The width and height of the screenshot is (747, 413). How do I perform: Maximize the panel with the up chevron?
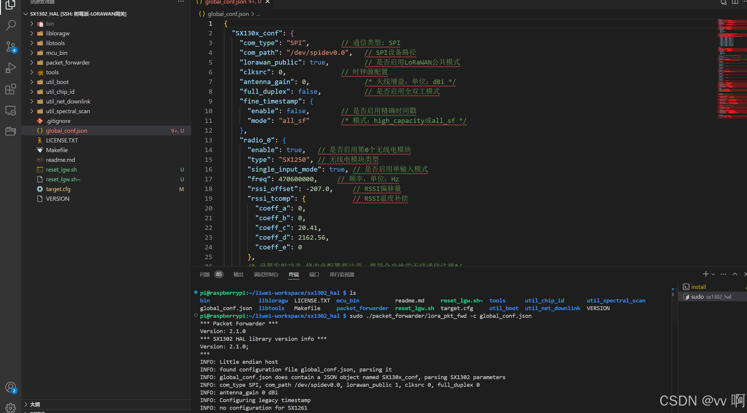click(x=735, y=274)
